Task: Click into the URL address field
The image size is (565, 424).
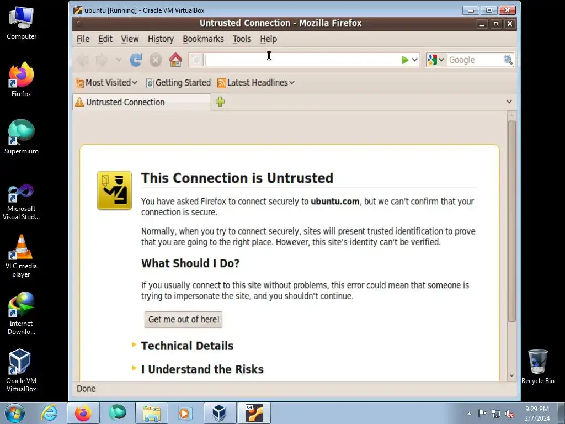Action: (x=302, y=60)
